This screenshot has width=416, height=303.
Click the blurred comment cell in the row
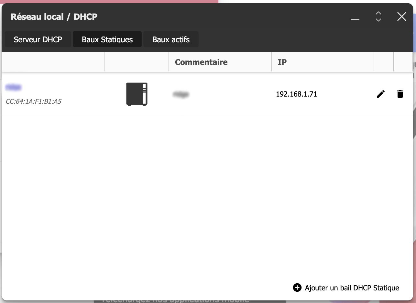pos(181,94)
